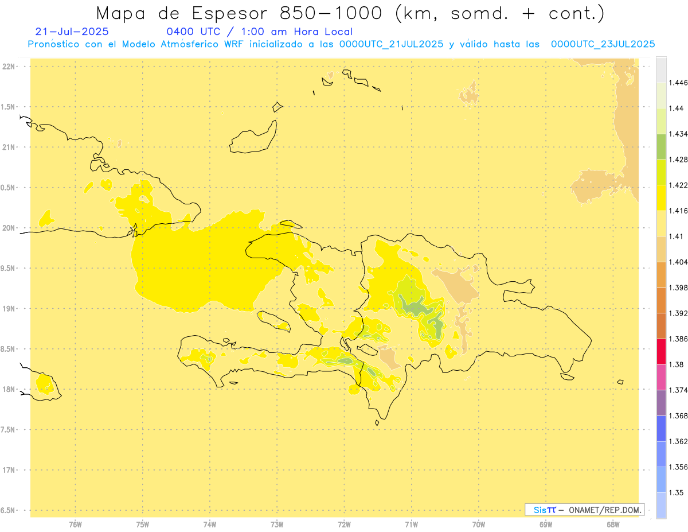
Task: Click the 8.5N latitude label
Action: point(9,349)
